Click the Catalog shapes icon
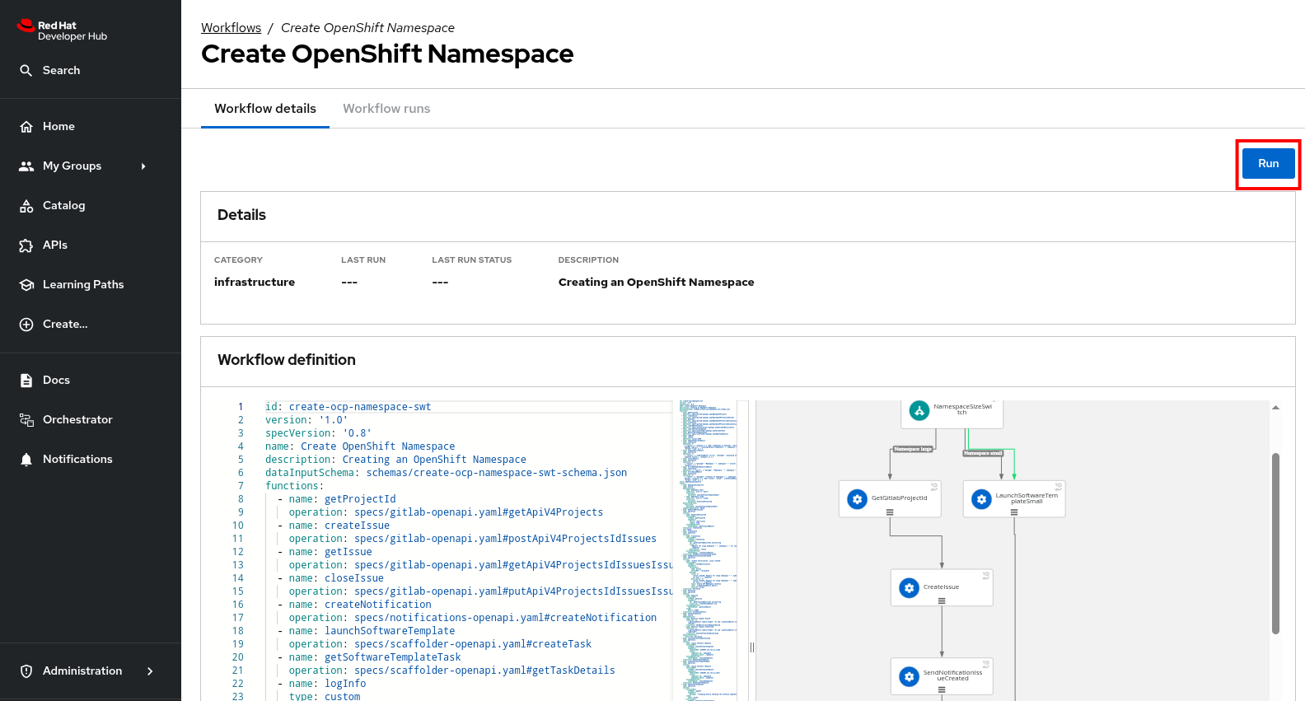 tap(26, 206)
